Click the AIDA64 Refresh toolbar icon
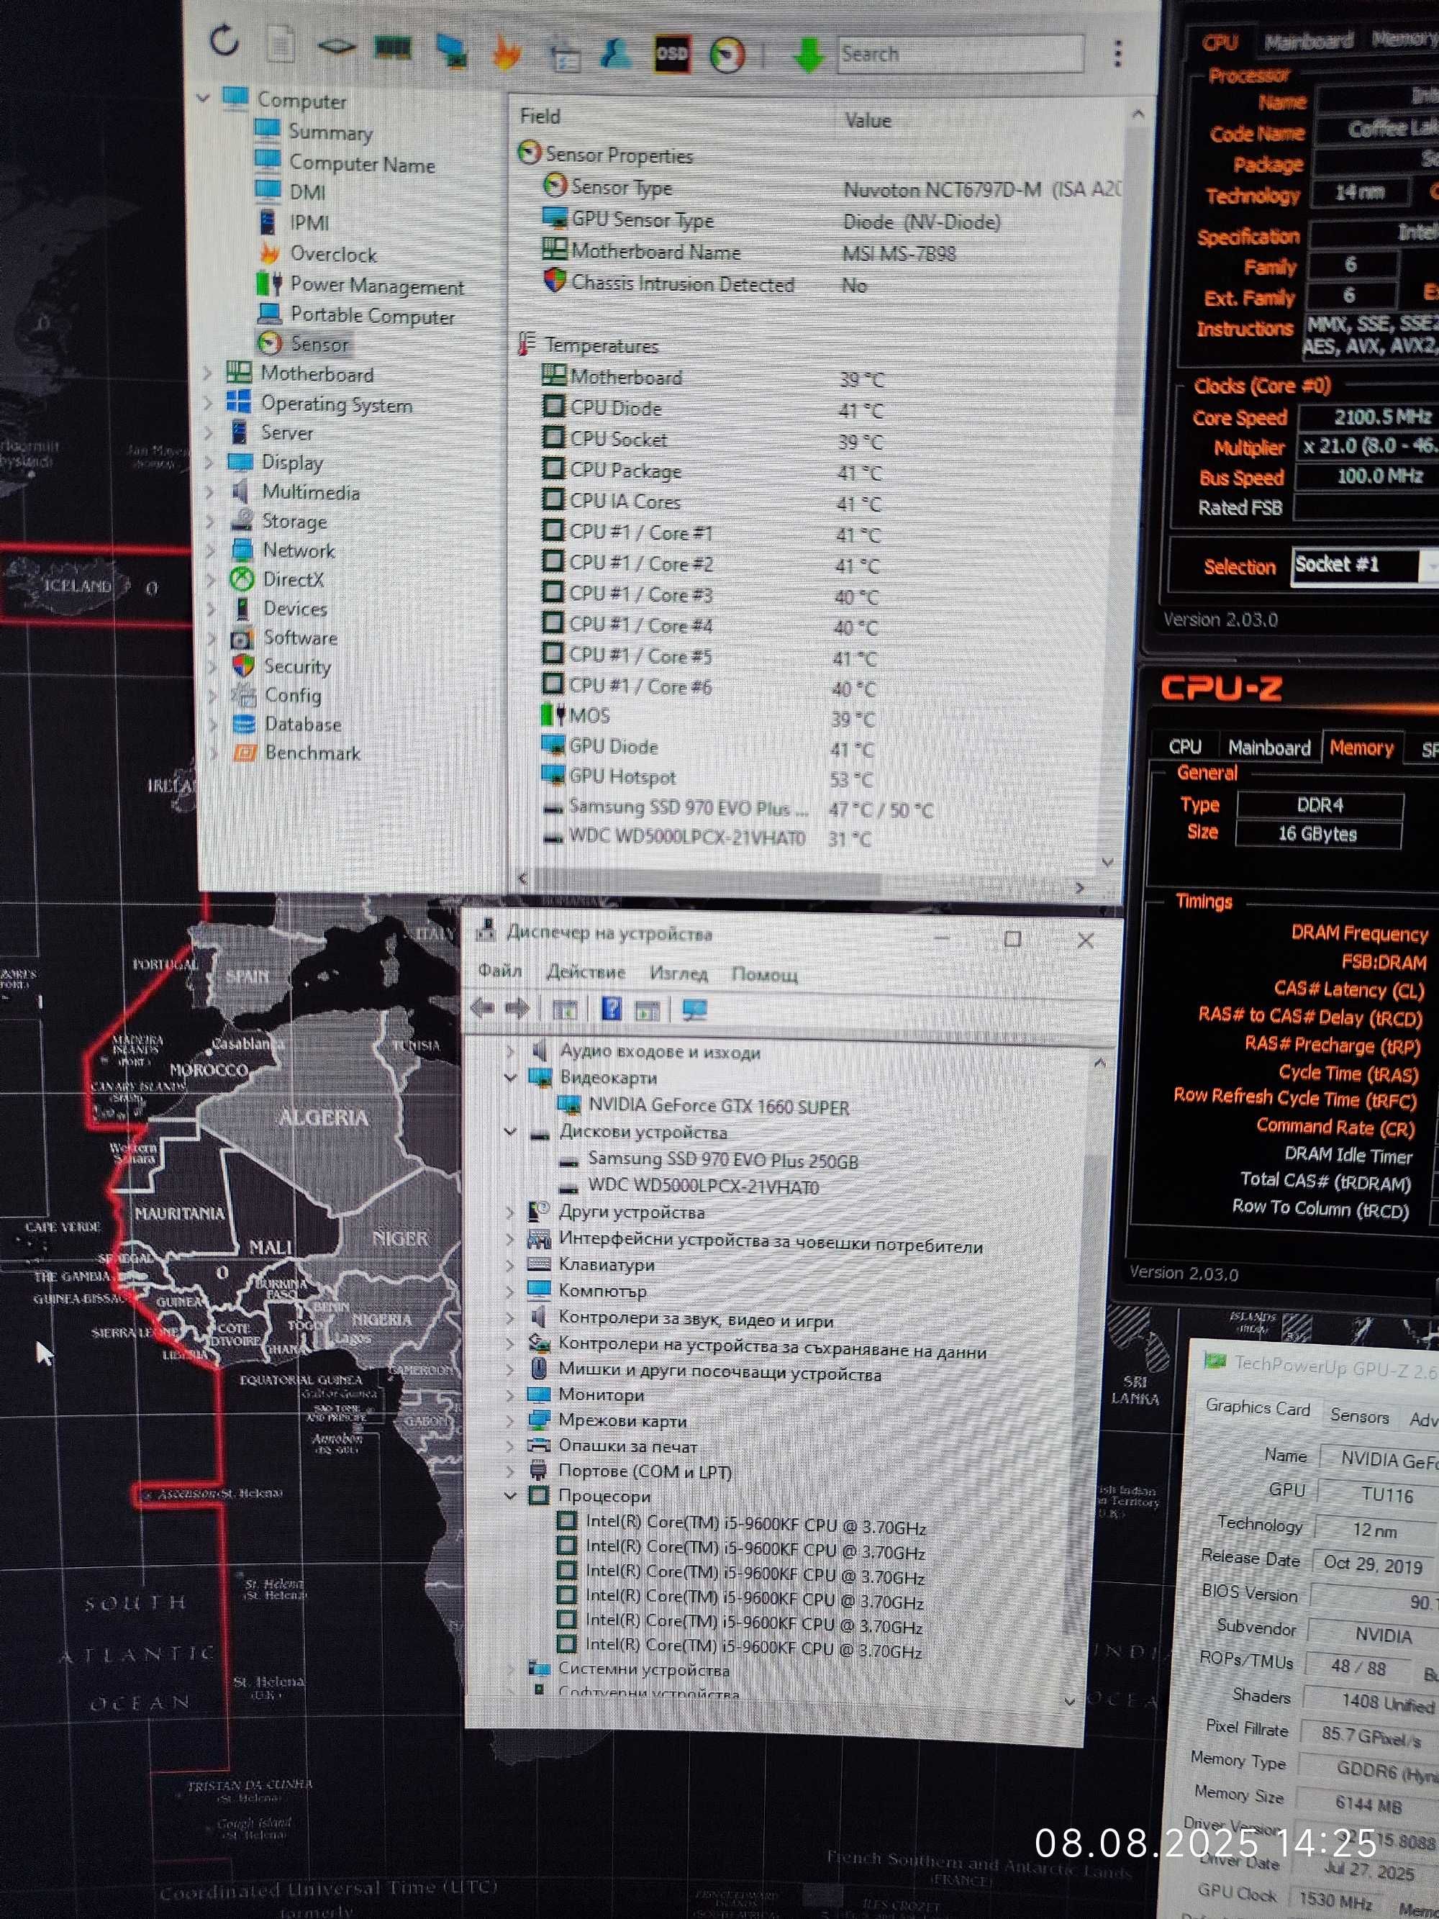Screen dimensions: 1439x1919 (x=224, y=40)
